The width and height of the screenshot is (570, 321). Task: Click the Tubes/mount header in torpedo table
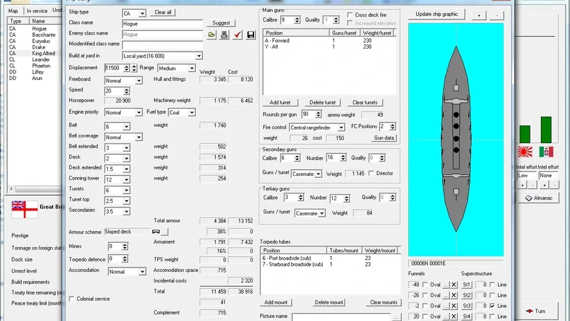coord(344,251)
